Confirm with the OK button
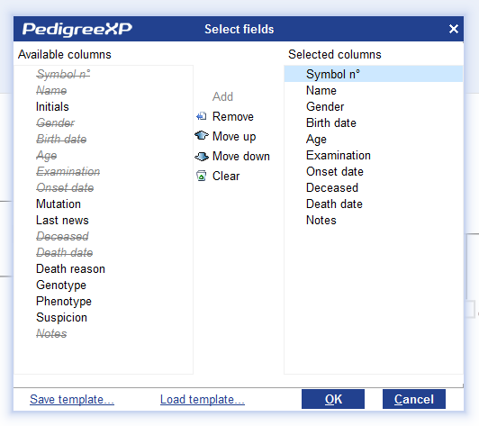The image size is (479, 426). pos(333,399)
